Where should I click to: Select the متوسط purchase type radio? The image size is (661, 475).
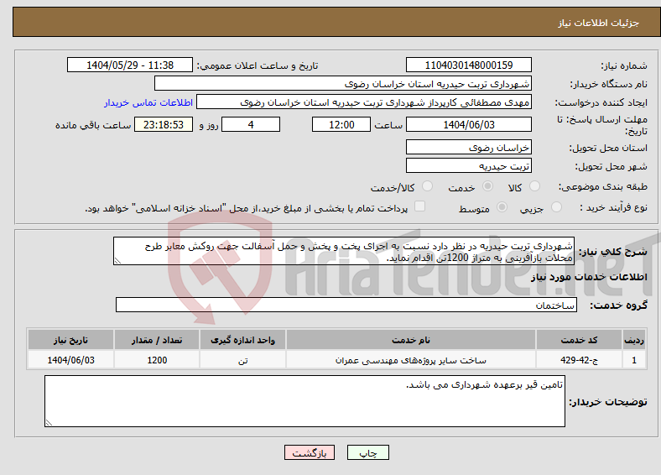pos(502,207)
